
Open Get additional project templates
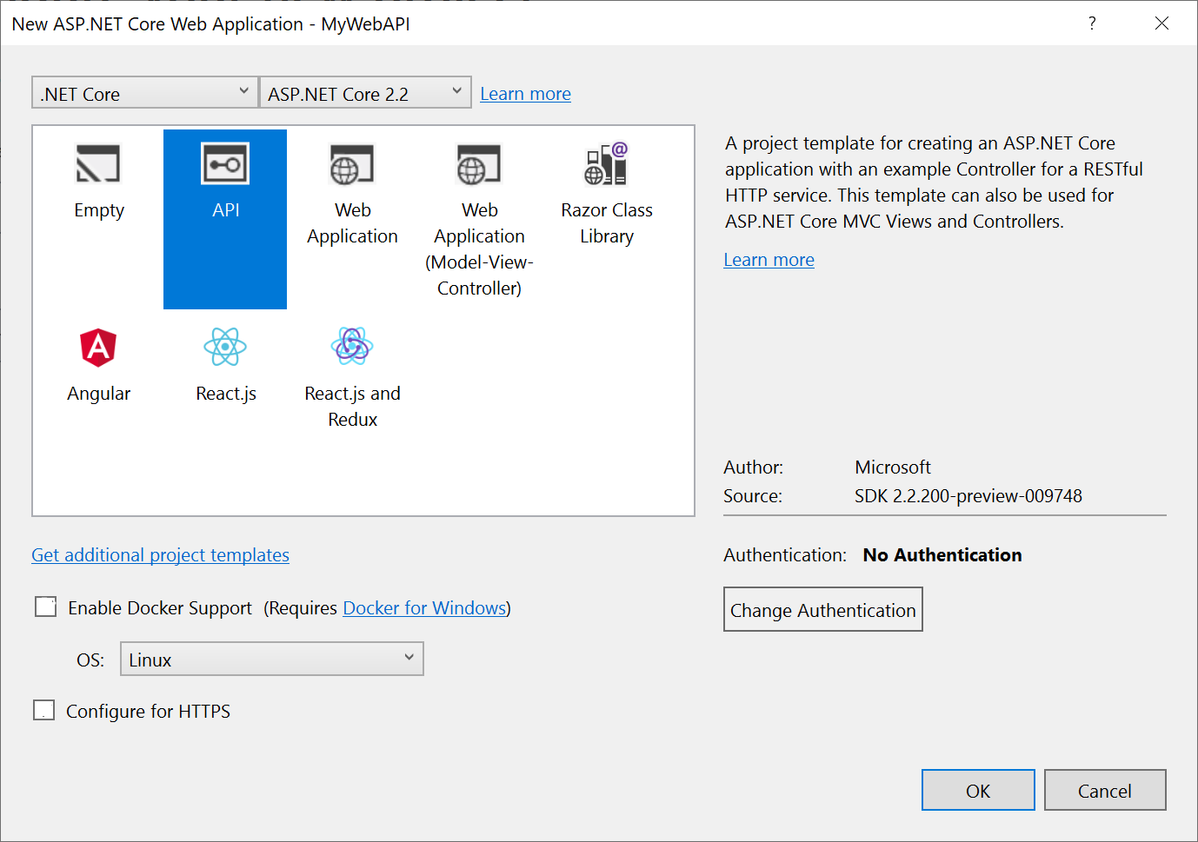(160, 554)
